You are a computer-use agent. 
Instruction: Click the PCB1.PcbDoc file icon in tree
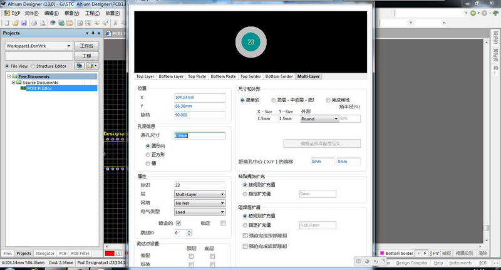click(23, 88)
